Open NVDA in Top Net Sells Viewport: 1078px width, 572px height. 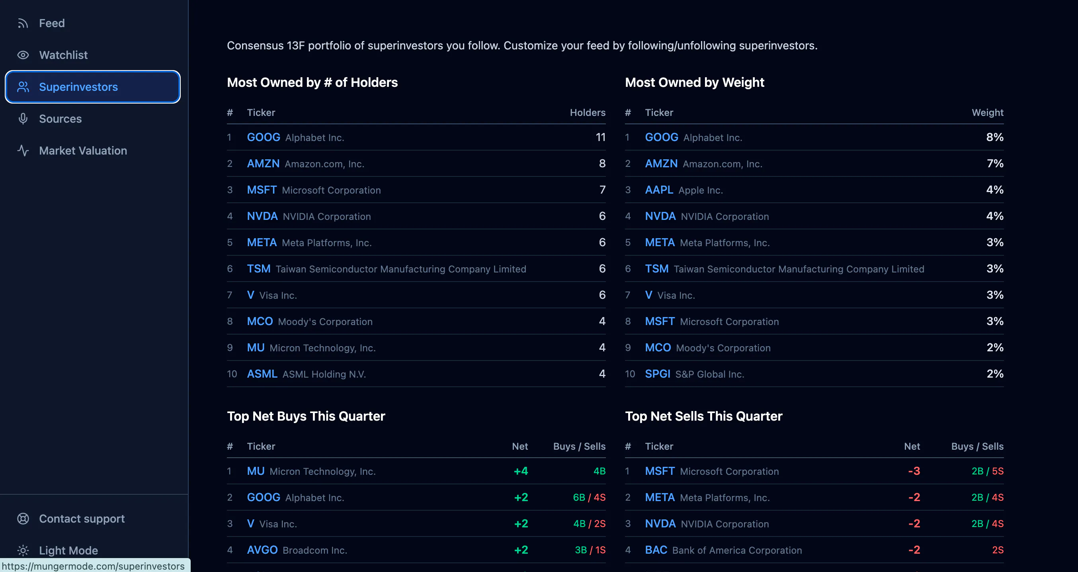pos(660,524)
